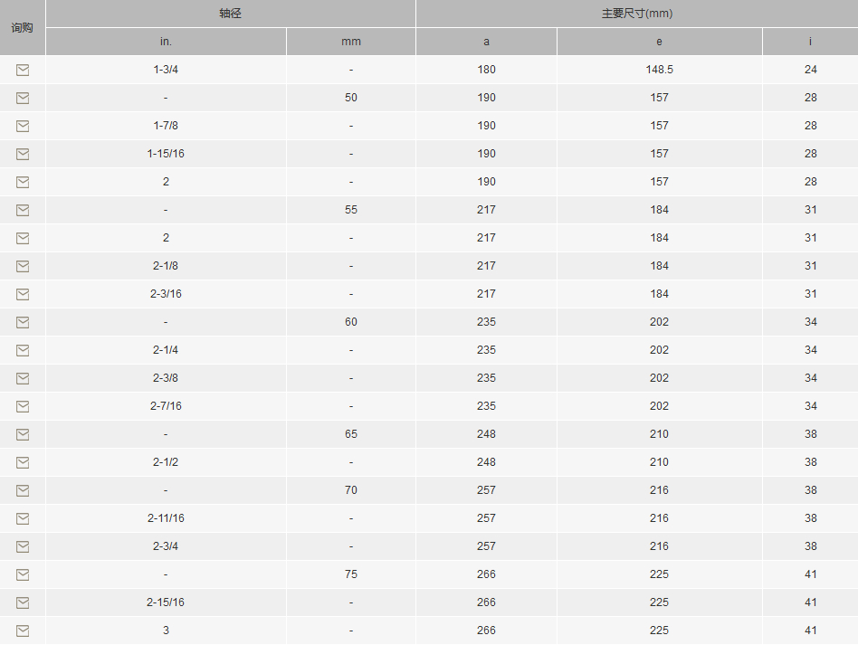
Task: Click inquiry envelope icon for 1-3/4 row
Action: pos(23,70)
